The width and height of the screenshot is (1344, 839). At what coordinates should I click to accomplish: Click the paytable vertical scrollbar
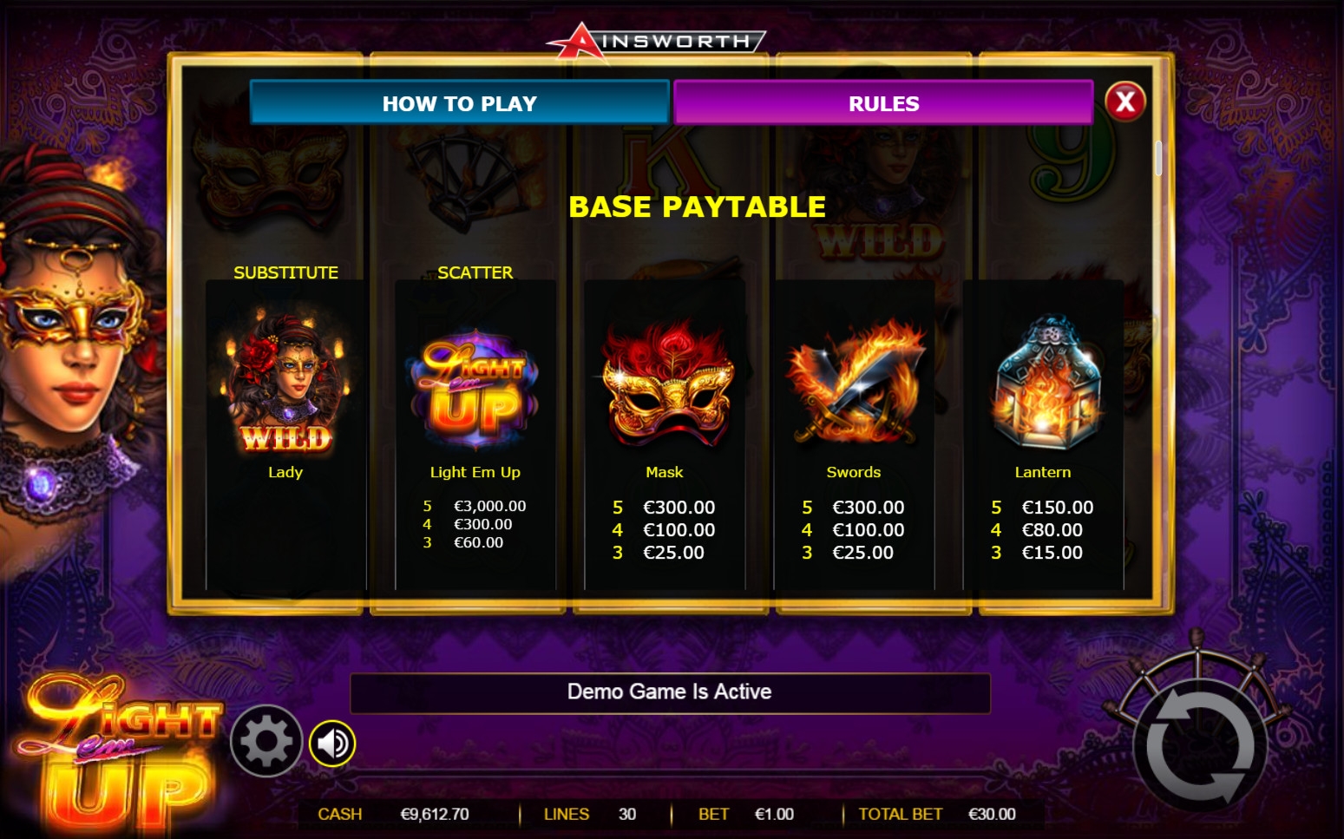[1157, 158]
